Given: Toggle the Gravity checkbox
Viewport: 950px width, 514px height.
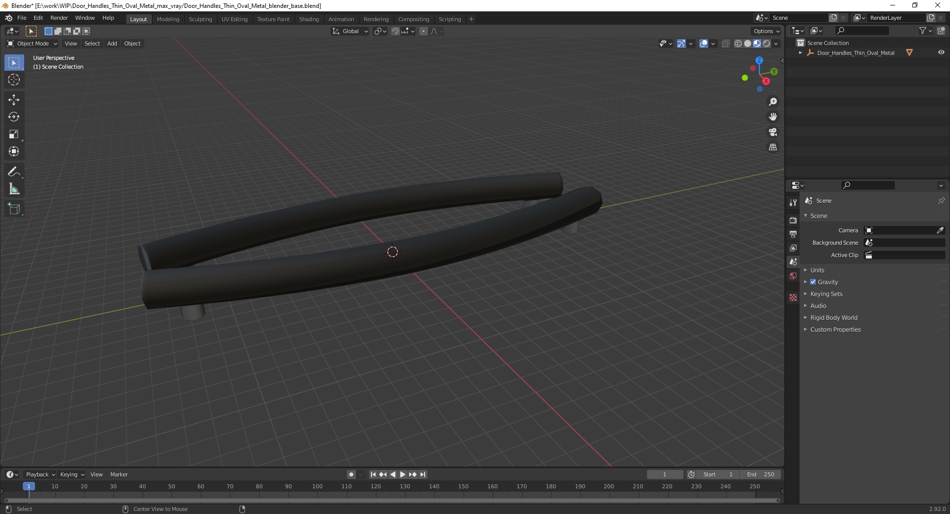Looking at the screenshot, I should point(813,282).
